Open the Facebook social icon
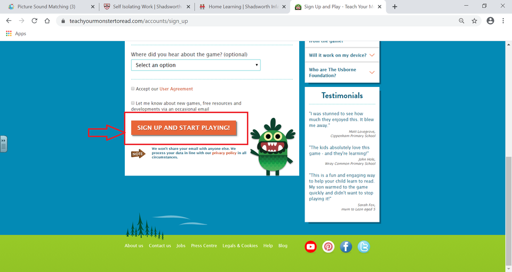Image resolution: width=512 pixels, height=272 pixels. pyautogui.click(x=346, y=247)
